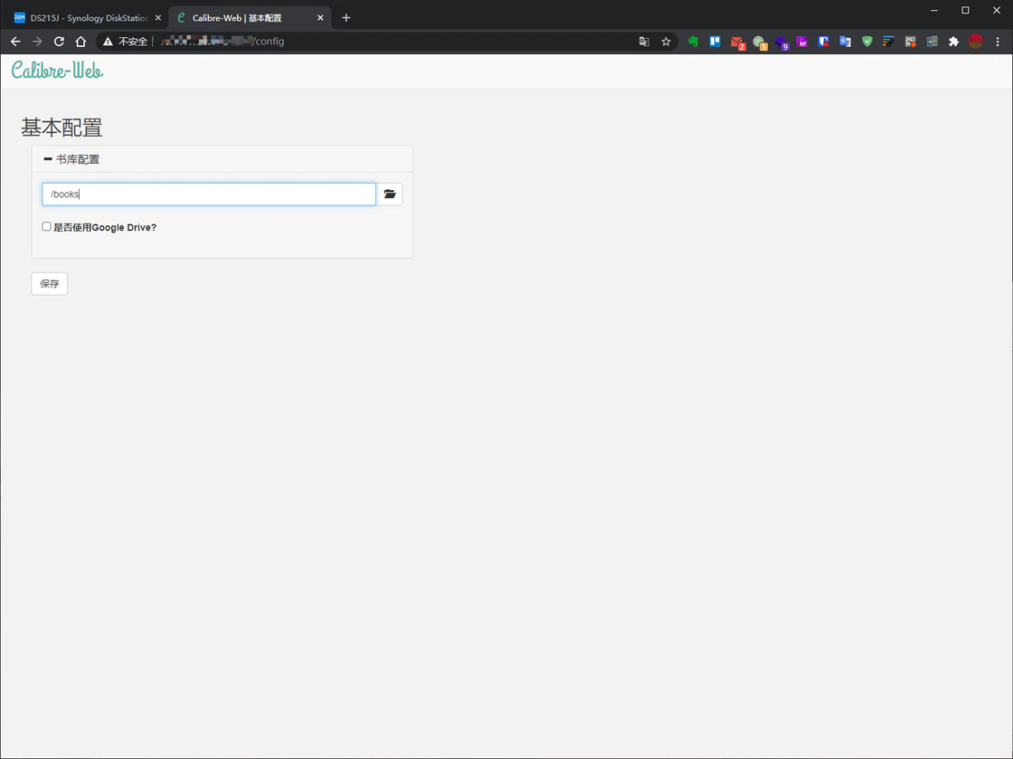Click the 保存 save button
Image resolution: width=1013 pixels, height=759 pixels.
(50, 284)
